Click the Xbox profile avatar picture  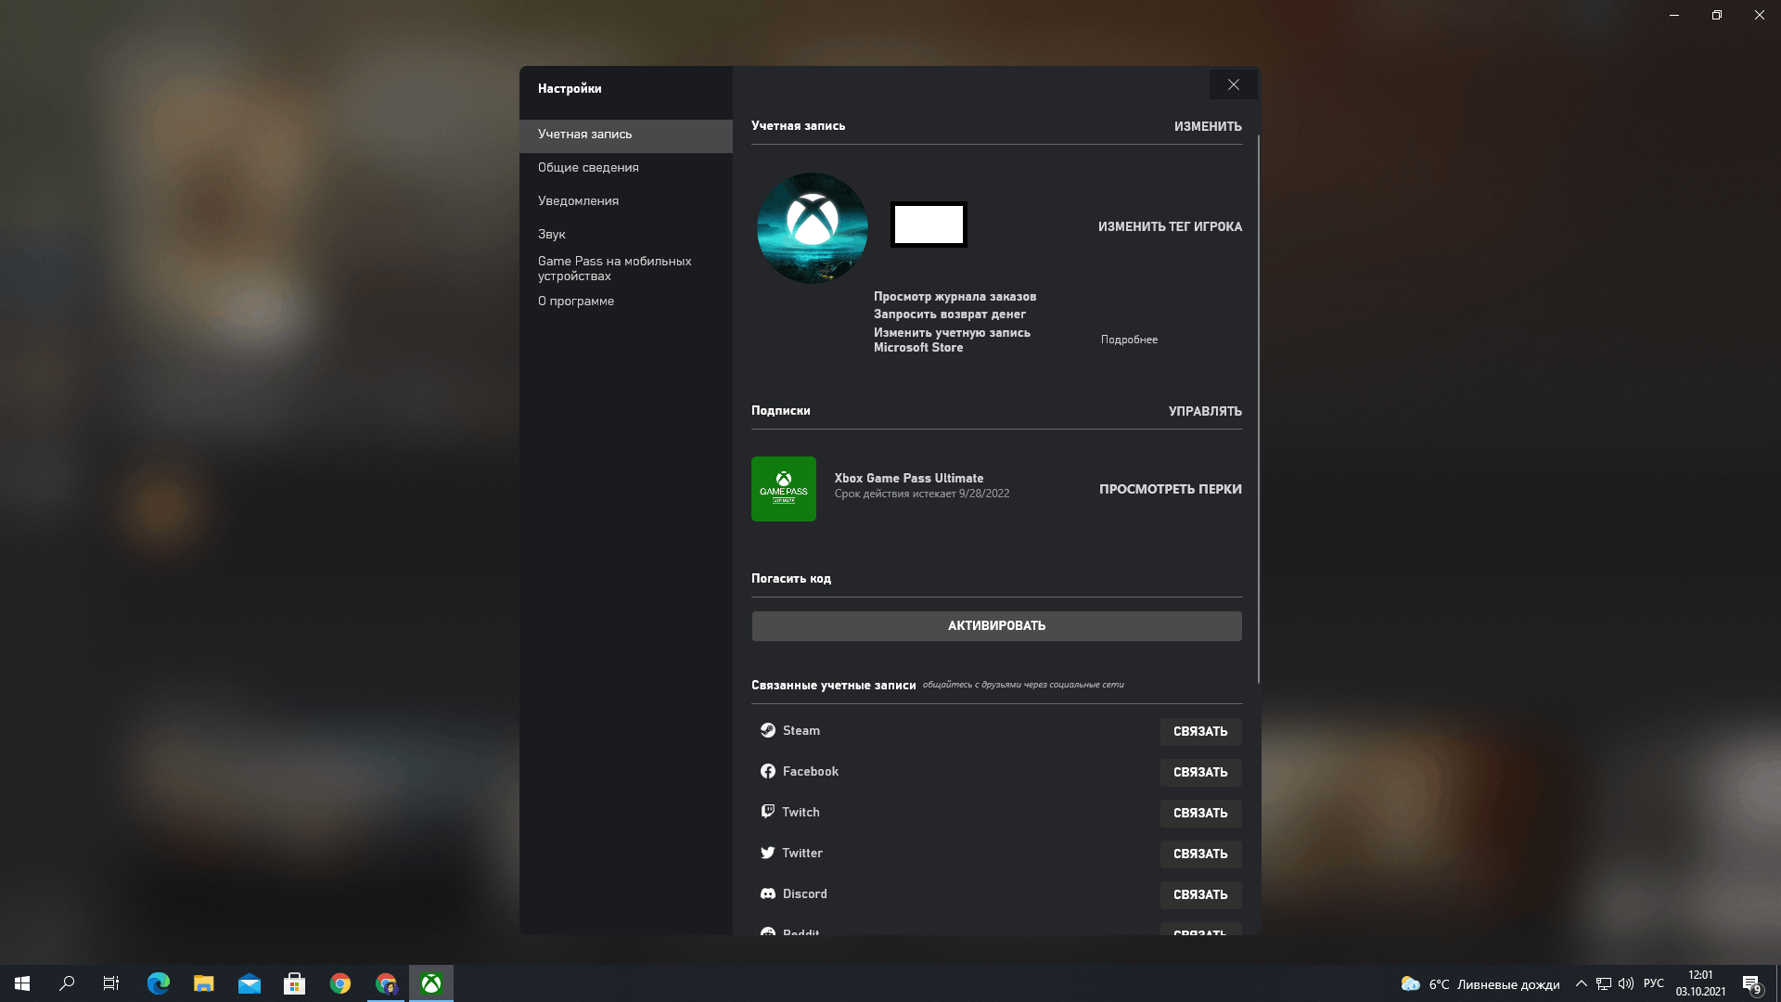pyautogui.click(x=812, y=227)
